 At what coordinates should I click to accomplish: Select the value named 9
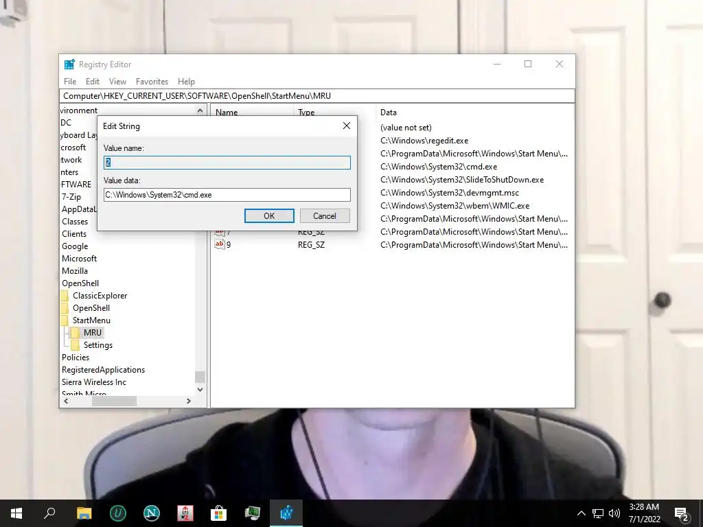(x=229, y=245)
